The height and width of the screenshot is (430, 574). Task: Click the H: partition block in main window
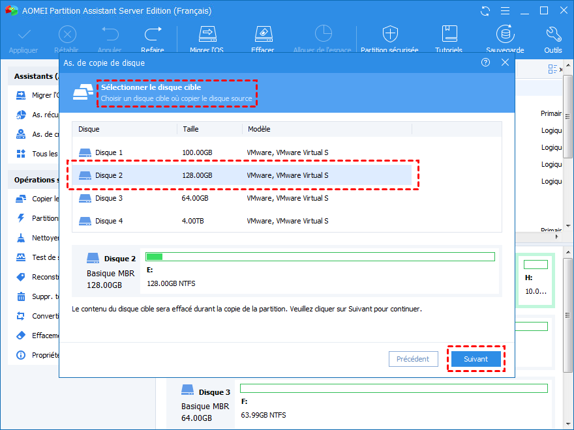tap(536, 279)
